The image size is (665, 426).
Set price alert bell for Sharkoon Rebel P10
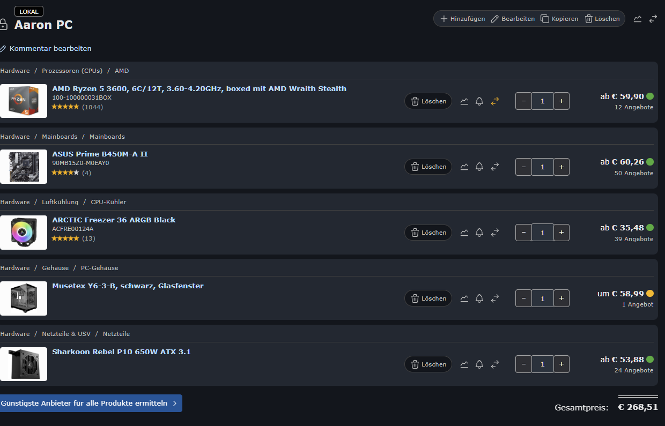(479, 364)
